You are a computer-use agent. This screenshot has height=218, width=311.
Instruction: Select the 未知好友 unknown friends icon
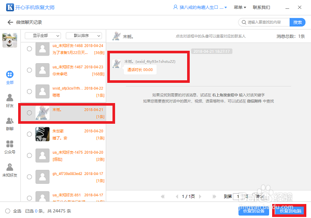[x=10, y=167]
